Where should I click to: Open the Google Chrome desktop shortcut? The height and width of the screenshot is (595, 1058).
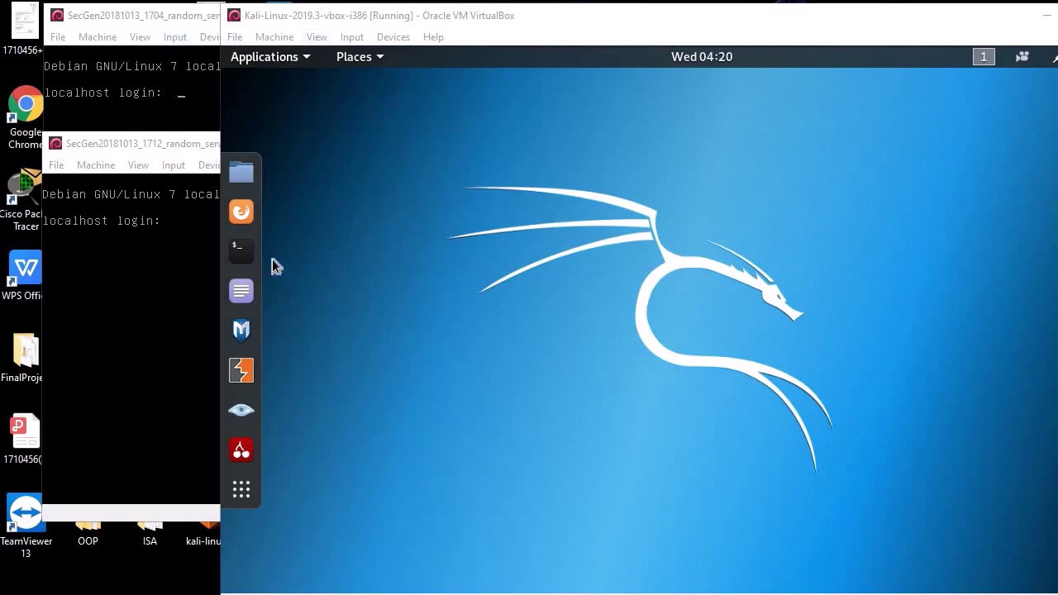click(26, 118)
